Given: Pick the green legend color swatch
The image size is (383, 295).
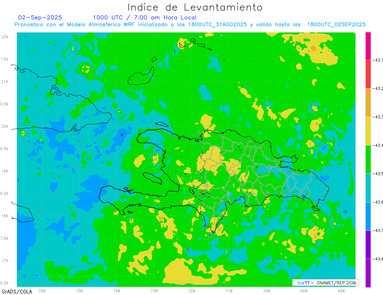Looking at the screenshot, I should click(368, 159).
